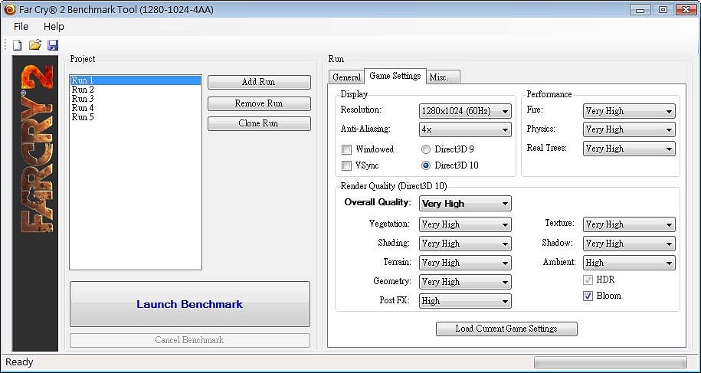
Task: Enable the Windowed checkbox
Action: tap(346, 149)
